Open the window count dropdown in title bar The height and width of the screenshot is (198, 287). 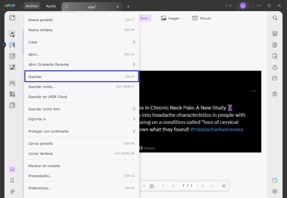[x=228, y=6]
